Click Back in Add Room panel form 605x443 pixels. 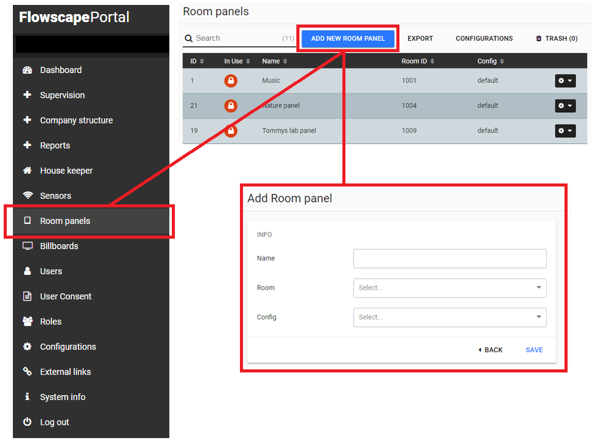[490, 350]
